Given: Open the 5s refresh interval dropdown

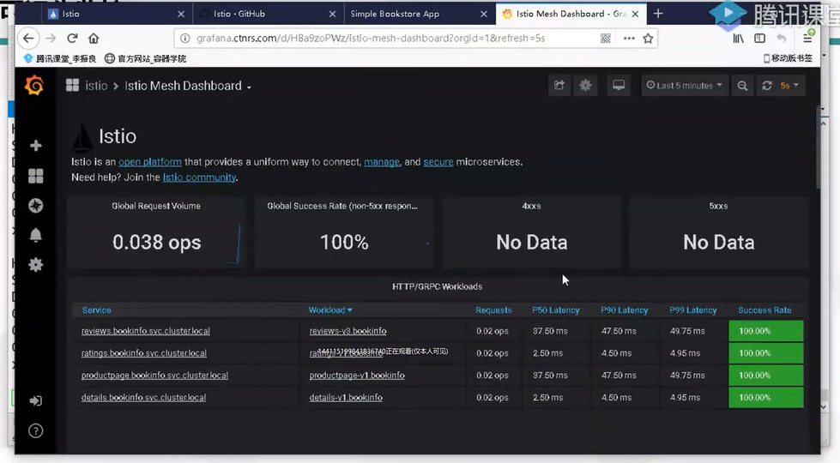Looking at the screenshot, I should [789, 86].
